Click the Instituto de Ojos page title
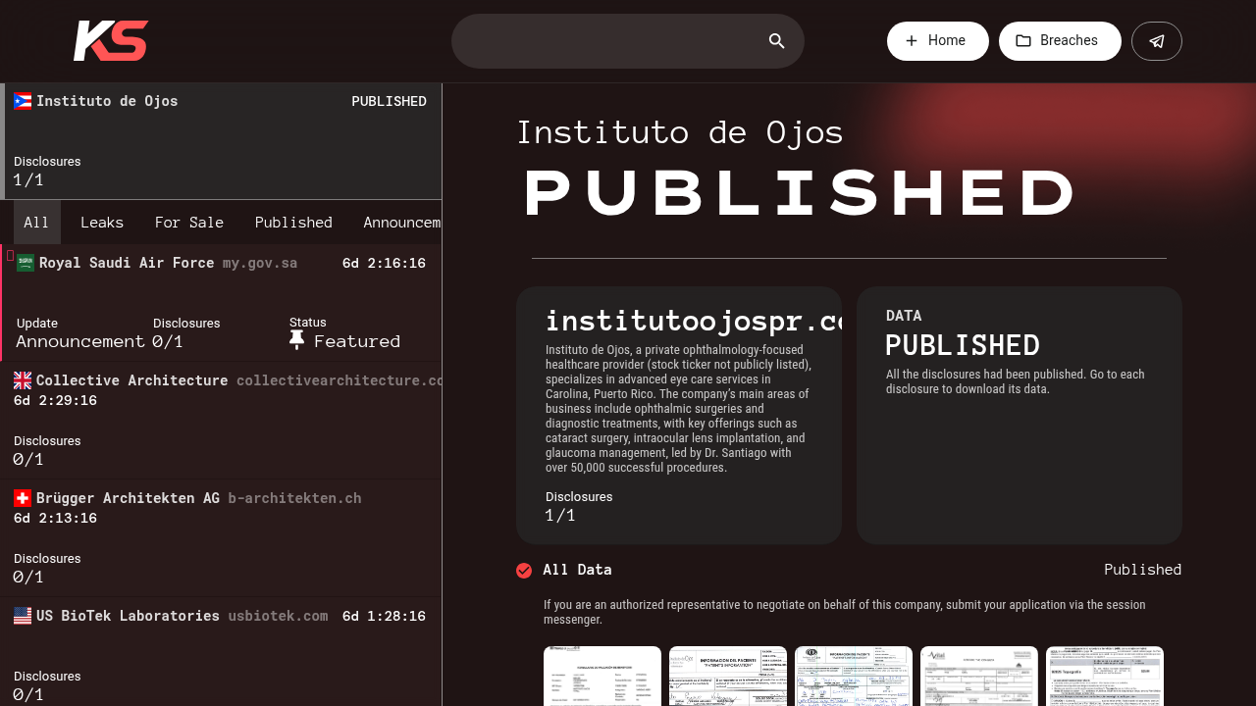This screenshot has width=1256, height=706. 680,132
